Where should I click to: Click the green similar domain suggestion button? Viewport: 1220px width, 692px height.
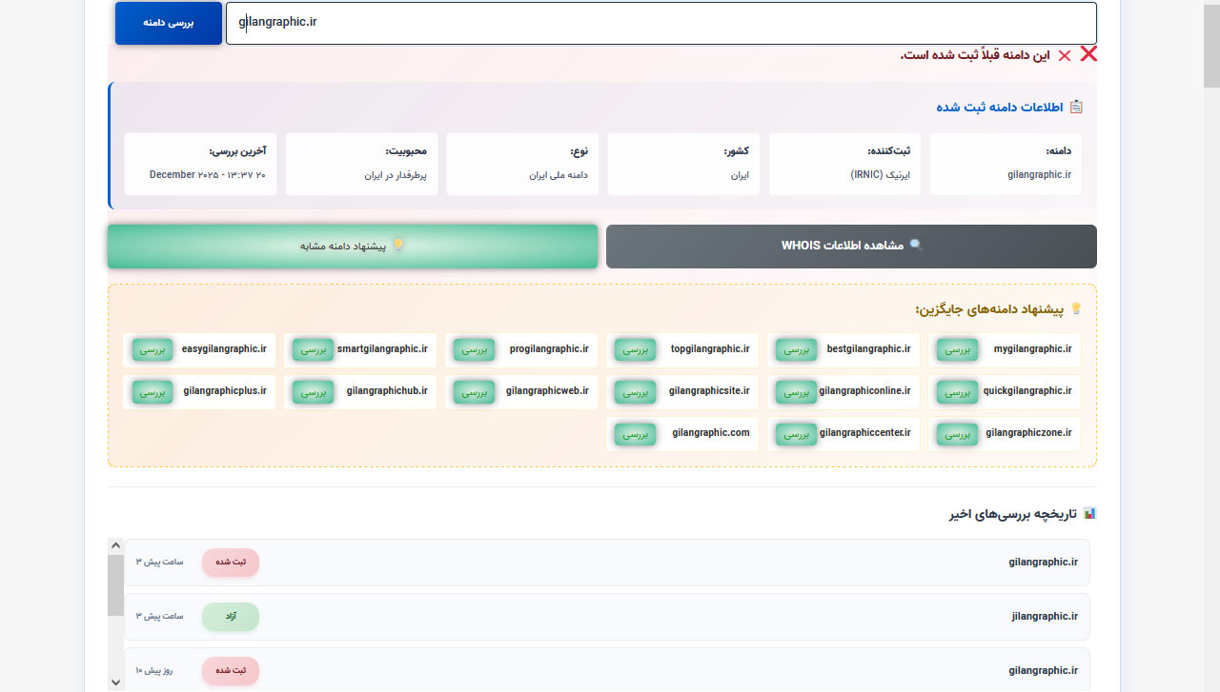(353, 247)
